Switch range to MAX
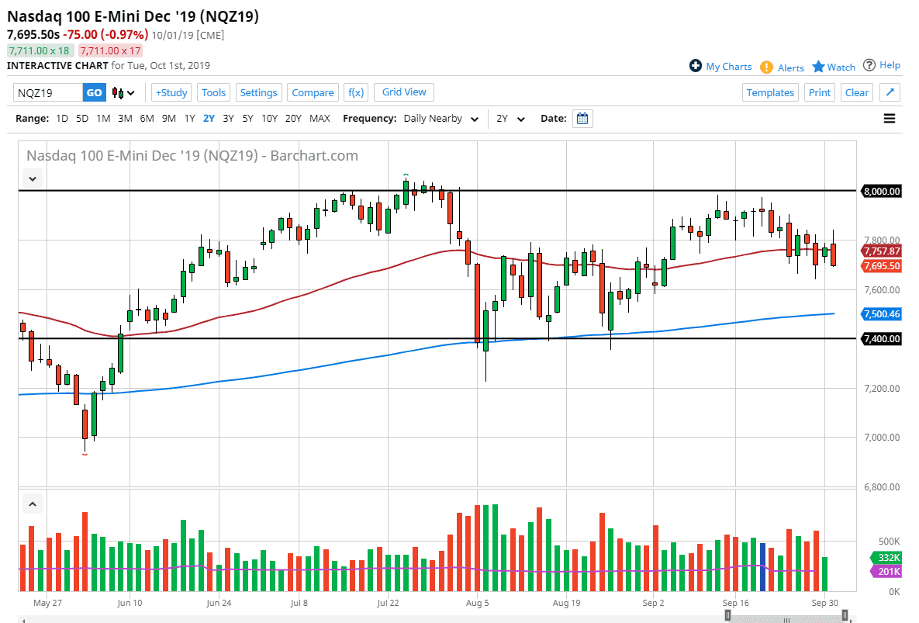Screen dimensions: 919x623 pos(320,119)
